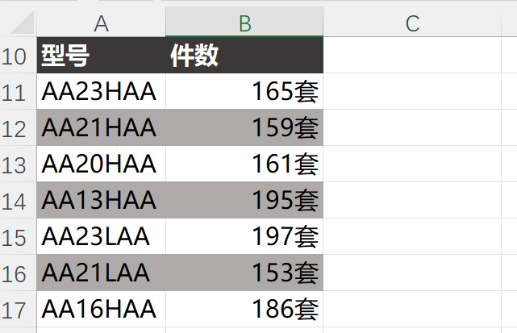Viewport: 517px width, 333px height.
Task: Click the column C header
Action: [x=412, y=24]
